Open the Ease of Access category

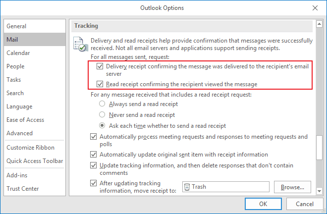[x=35, y=120]
